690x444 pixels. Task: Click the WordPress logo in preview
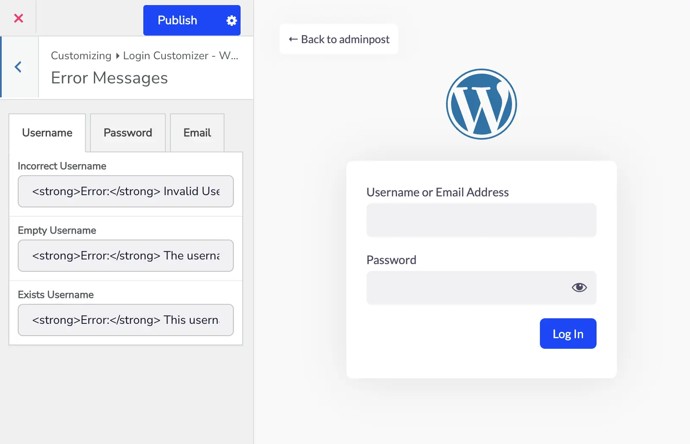482,104
